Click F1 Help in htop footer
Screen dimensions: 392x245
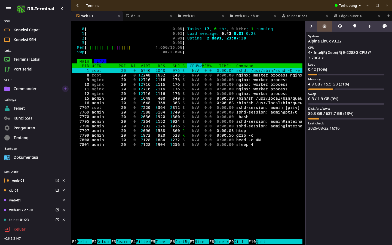click(82, 242)
